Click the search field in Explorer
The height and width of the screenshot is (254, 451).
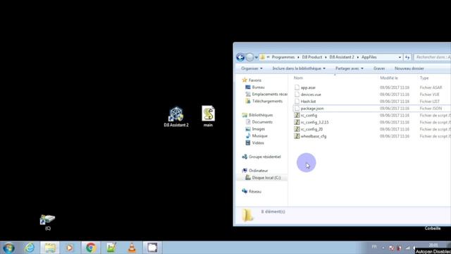pos(432,57)
